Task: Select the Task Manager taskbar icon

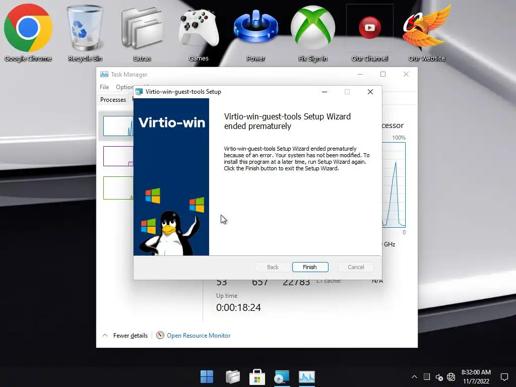Action: (x=307, y=377)
